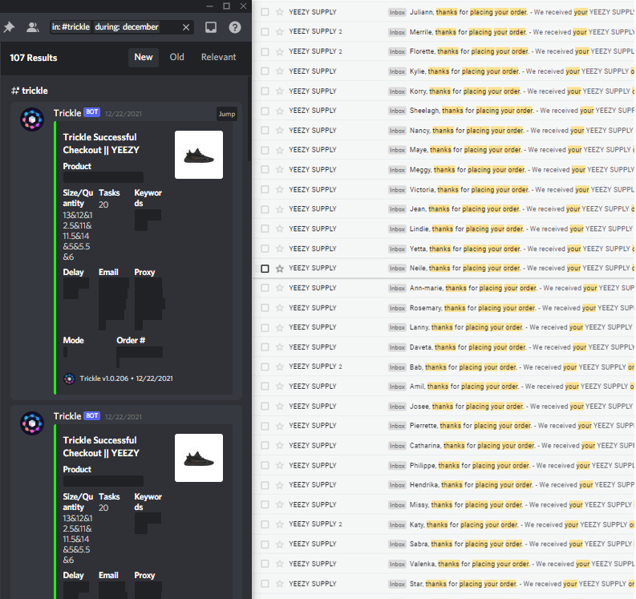Click the Discord search input field

[122, 27]
